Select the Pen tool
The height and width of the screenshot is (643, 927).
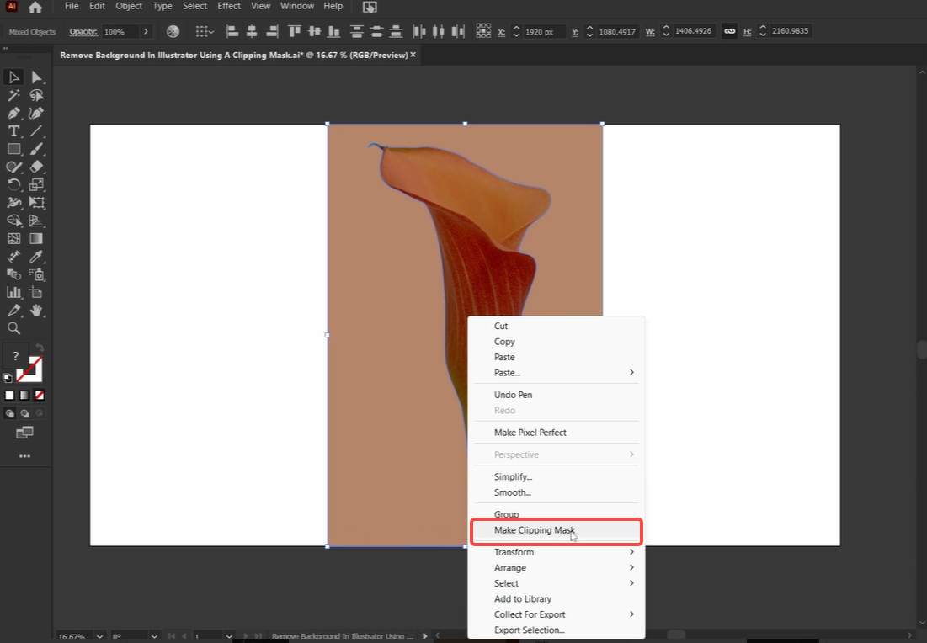pyautogui.click(x=13, y=113)
